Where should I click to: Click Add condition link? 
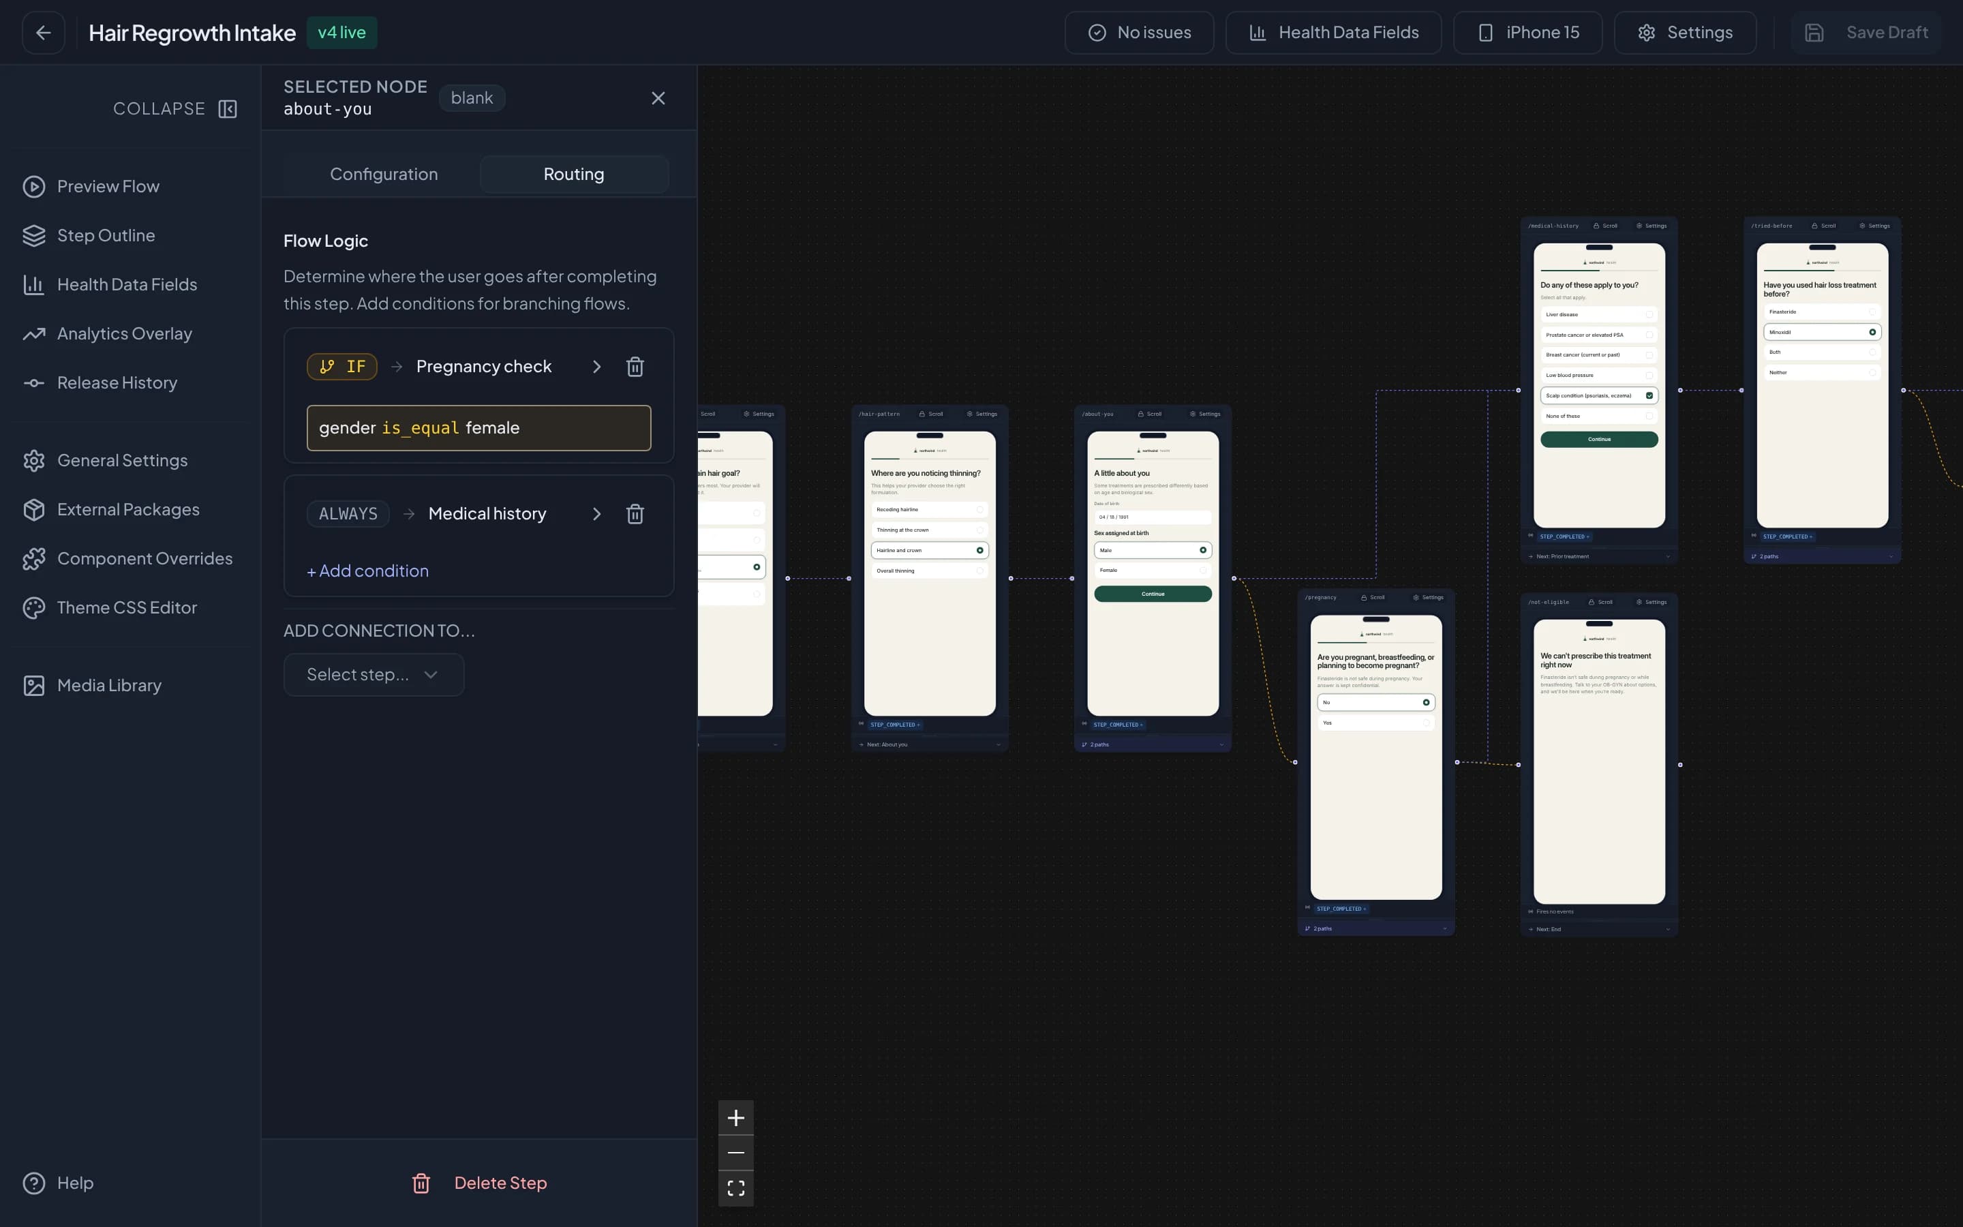coord(367,571)
